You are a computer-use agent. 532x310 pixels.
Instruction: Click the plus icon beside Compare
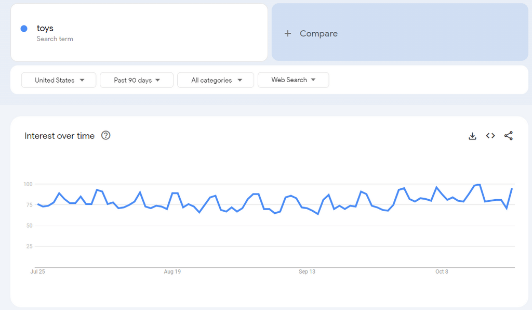(288, 33)
